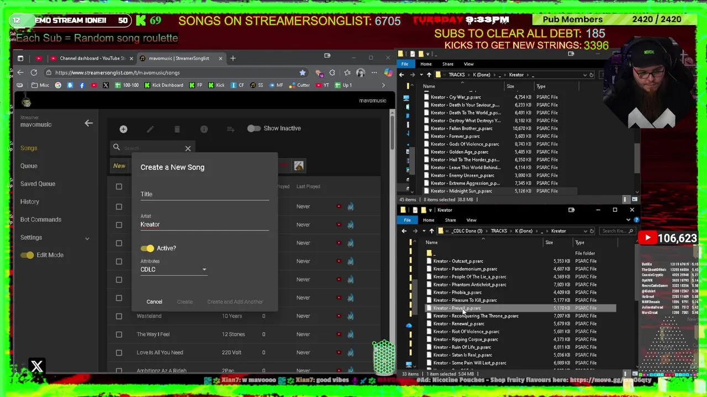Toggle the Edit Mode switch
The width and height of the screenshot is (707, 397).
click(x=27, y=255)
